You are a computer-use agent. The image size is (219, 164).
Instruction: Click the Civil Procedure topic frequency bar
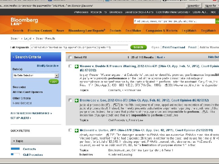(x=15, y=154)
